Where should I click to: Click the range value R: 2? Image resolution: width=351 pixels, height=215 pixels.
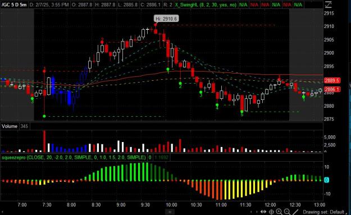click(167, 4)
